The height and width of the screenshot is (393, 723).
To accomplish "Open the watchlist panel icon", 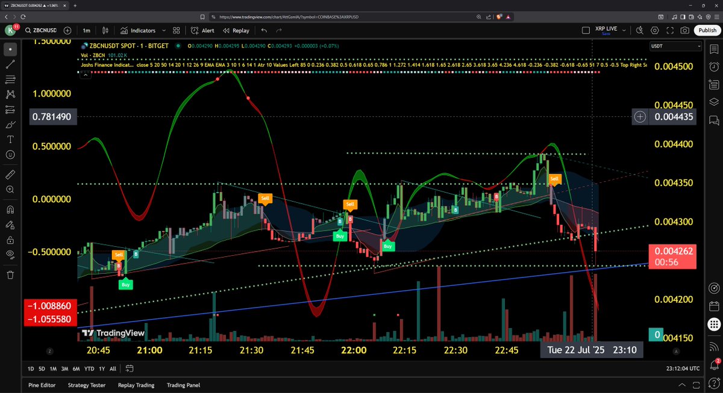I will coord(714,49).
